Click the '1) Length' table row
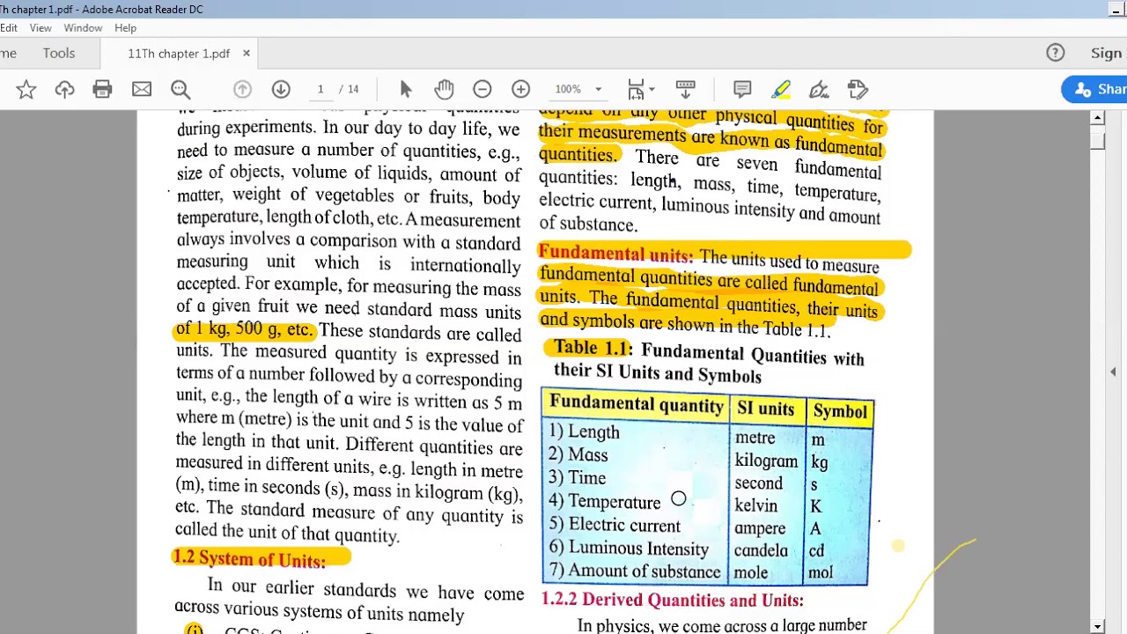 [584, 431]
